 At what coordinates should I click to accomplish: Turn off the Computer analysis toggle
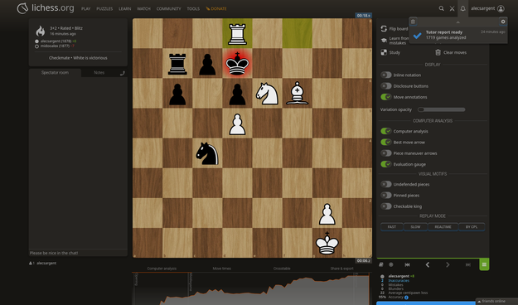[386, 131]
